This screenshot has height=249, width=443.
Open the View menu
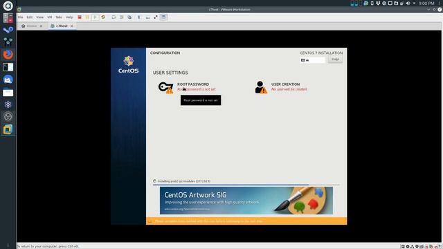(39, 17)
